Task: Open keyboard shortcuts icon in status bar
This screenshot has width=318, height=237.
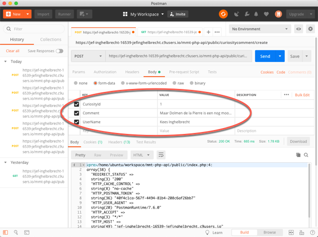Action: (x=302, y=232)
